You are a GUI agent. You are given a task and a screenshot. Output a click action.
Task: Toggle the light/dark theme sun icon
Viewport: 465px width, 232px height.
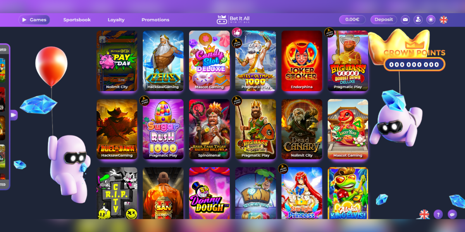[431, 20]
